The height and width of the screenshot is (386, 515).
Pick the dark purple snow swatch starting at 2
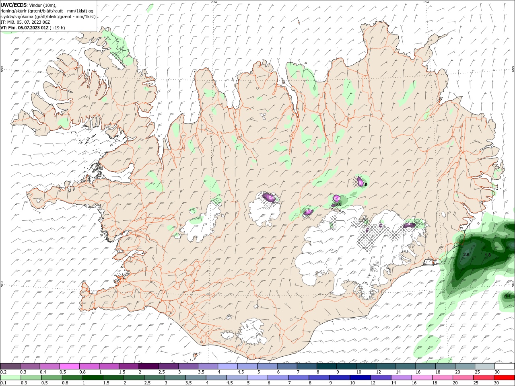(x=148, y=366)
